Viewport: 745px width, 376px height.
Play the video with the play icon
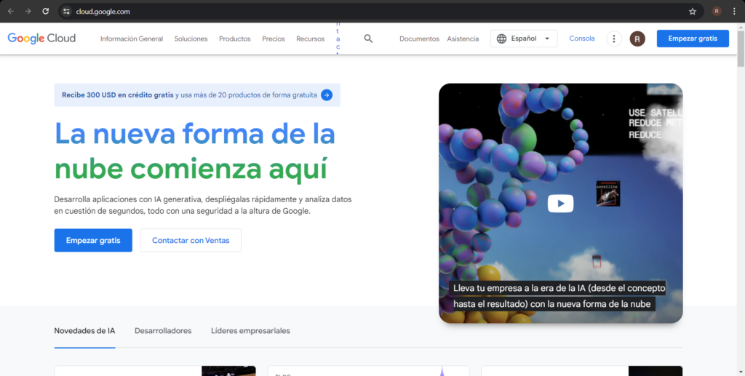coord(561,204)
